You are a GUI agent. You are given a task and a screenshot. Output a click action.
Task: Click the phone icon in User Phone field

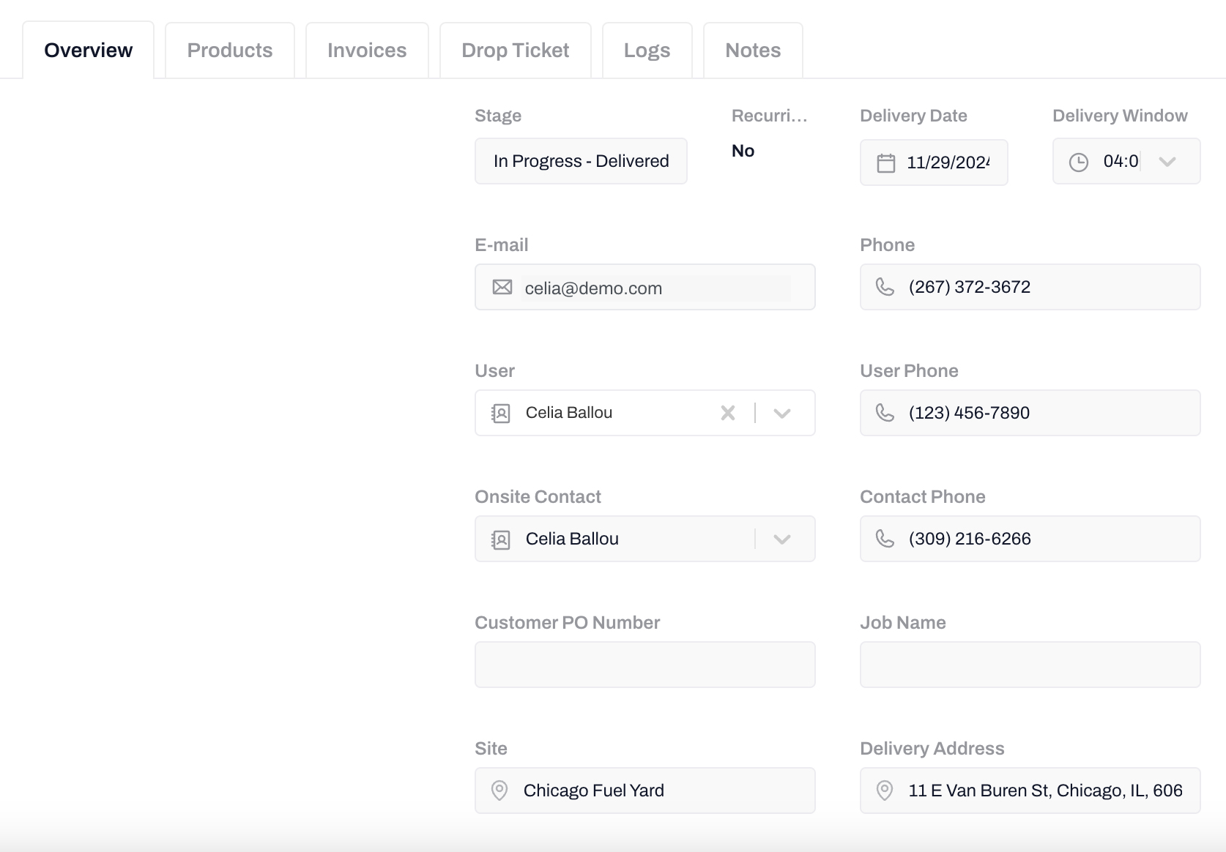pyautogui.click(x=885, y=413)
